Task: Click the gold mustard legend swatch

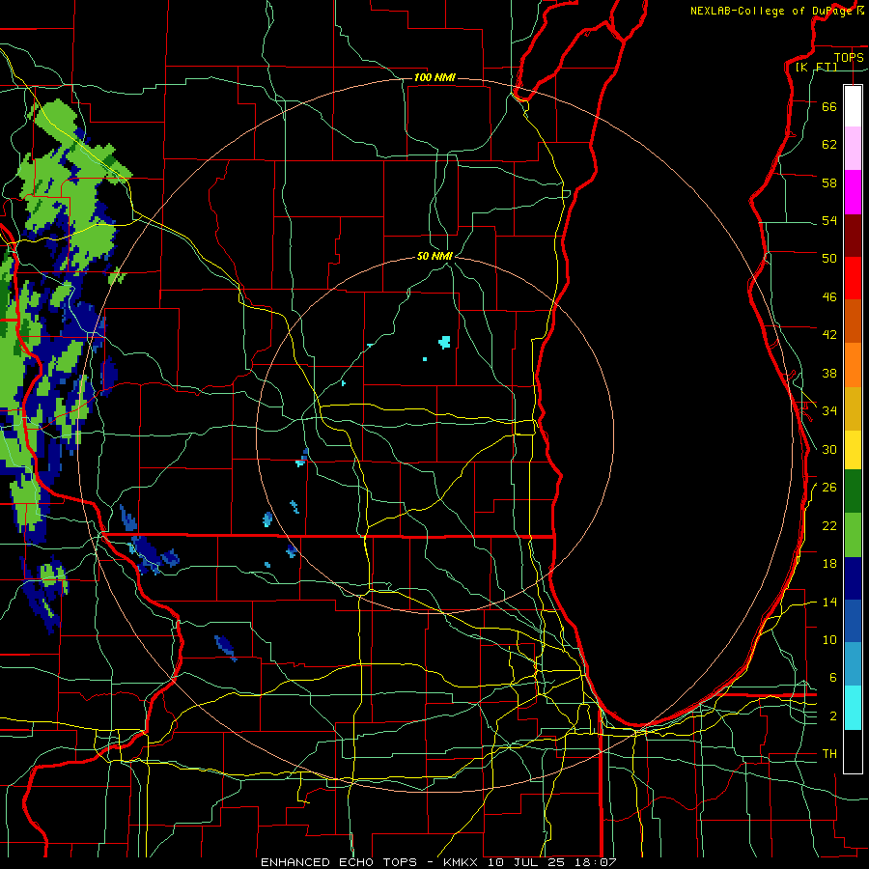Action: tap(853, 409)
